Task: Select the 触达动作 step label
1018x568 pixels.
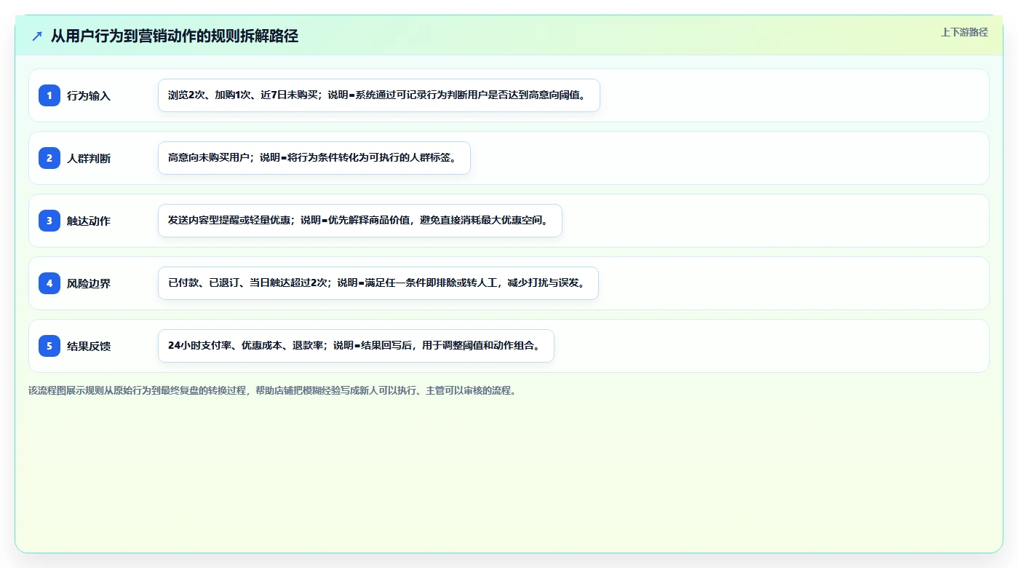Action: click(89, 221)
